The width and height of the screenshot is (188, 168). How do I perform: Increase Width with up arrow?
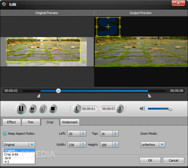tap(83, 143)
